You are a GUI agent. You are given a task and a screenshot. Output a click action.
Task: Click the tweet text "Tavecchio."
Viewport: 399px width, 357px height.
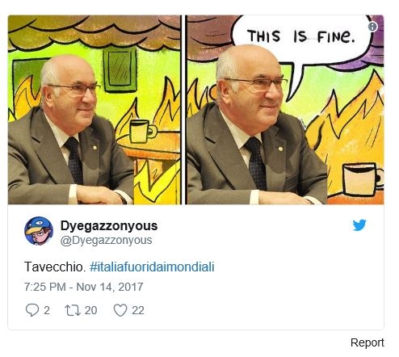[55, 267]
